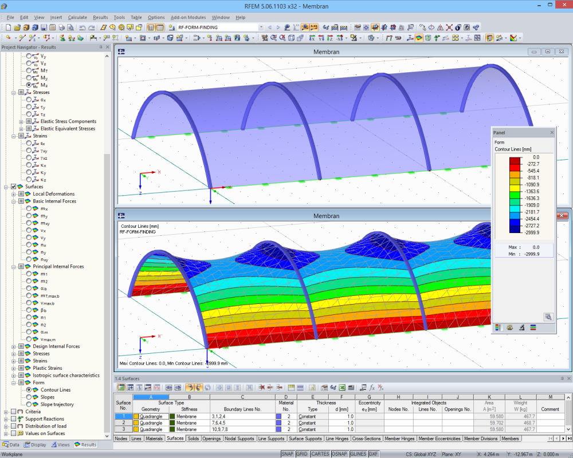Screen dimensions: 573x458
Task: Click the magnifier button in the Panel
Action: click(x=548, y=317)
